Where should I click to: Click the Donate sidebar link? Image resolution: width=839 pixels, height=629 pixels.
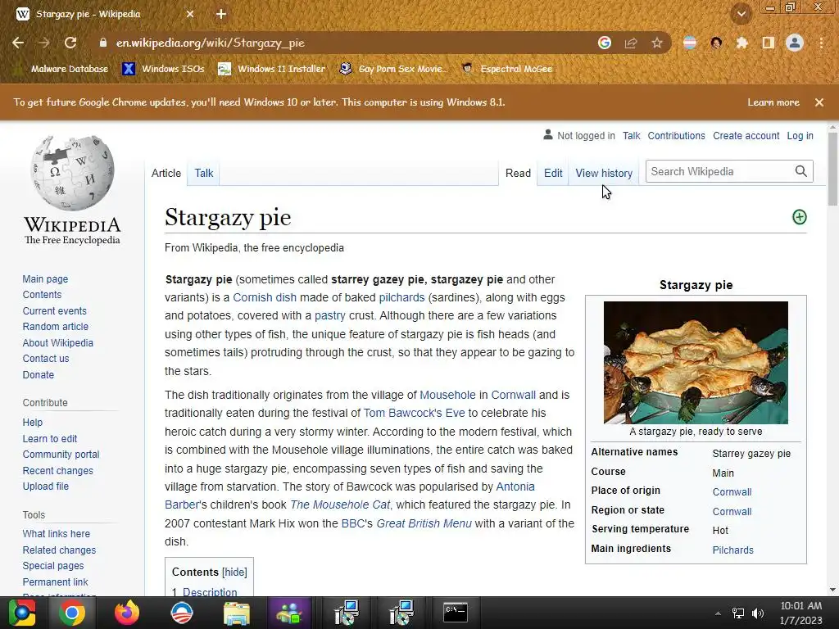tap(38, 375)
